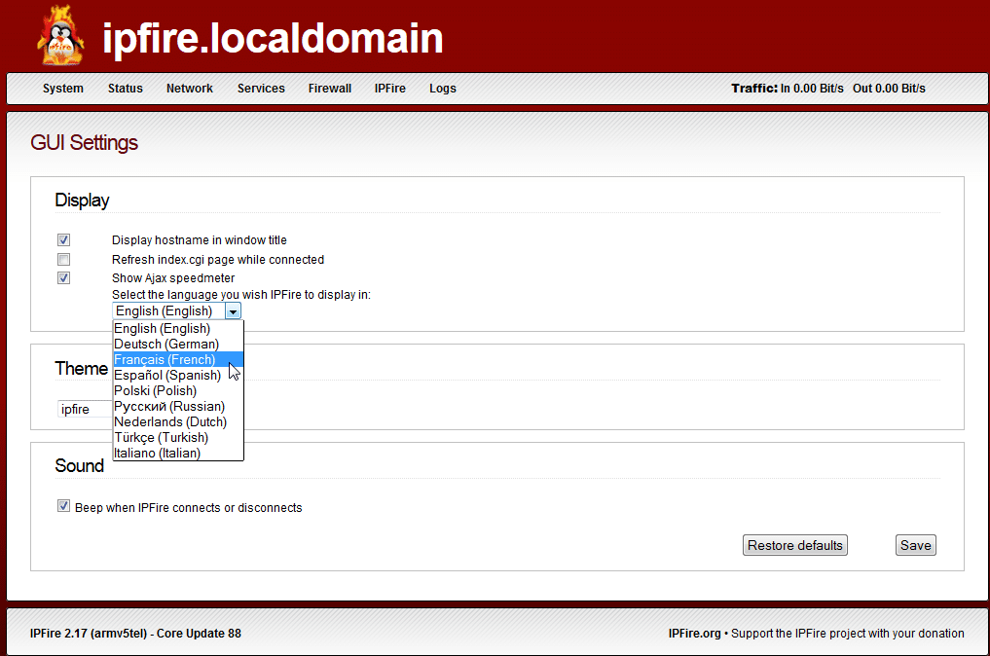Click the Traffic speedmeter readout

point(828,89)
